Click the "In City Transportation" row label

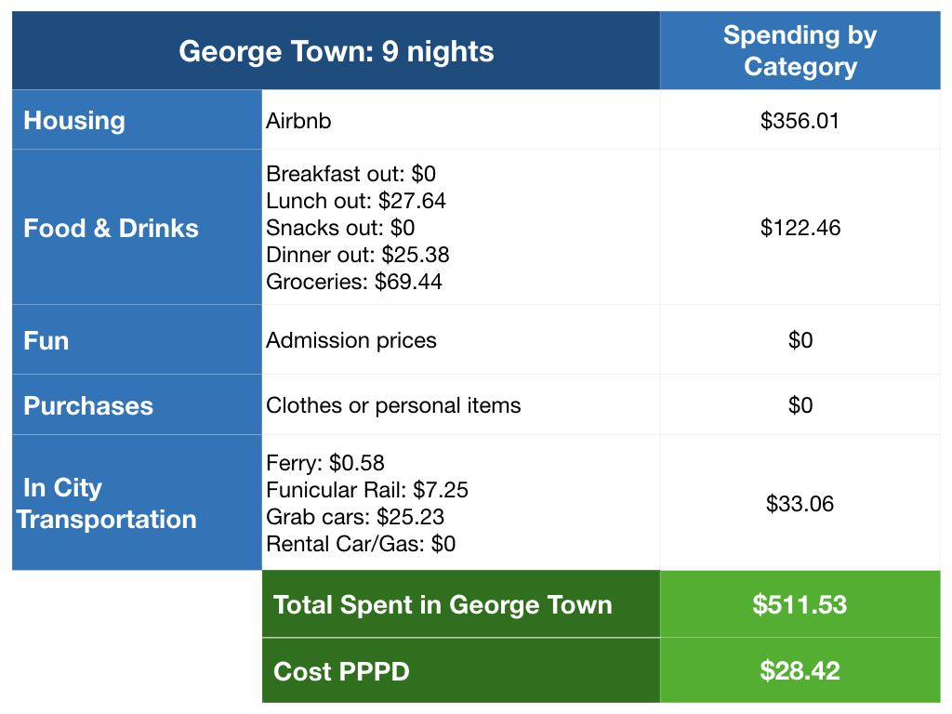click(106, 503)
